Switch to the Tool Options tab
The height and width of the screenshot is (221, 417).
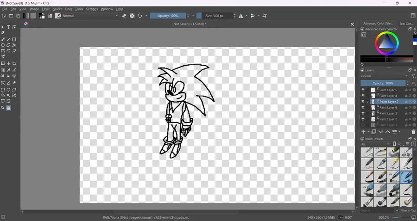[406, 23]
